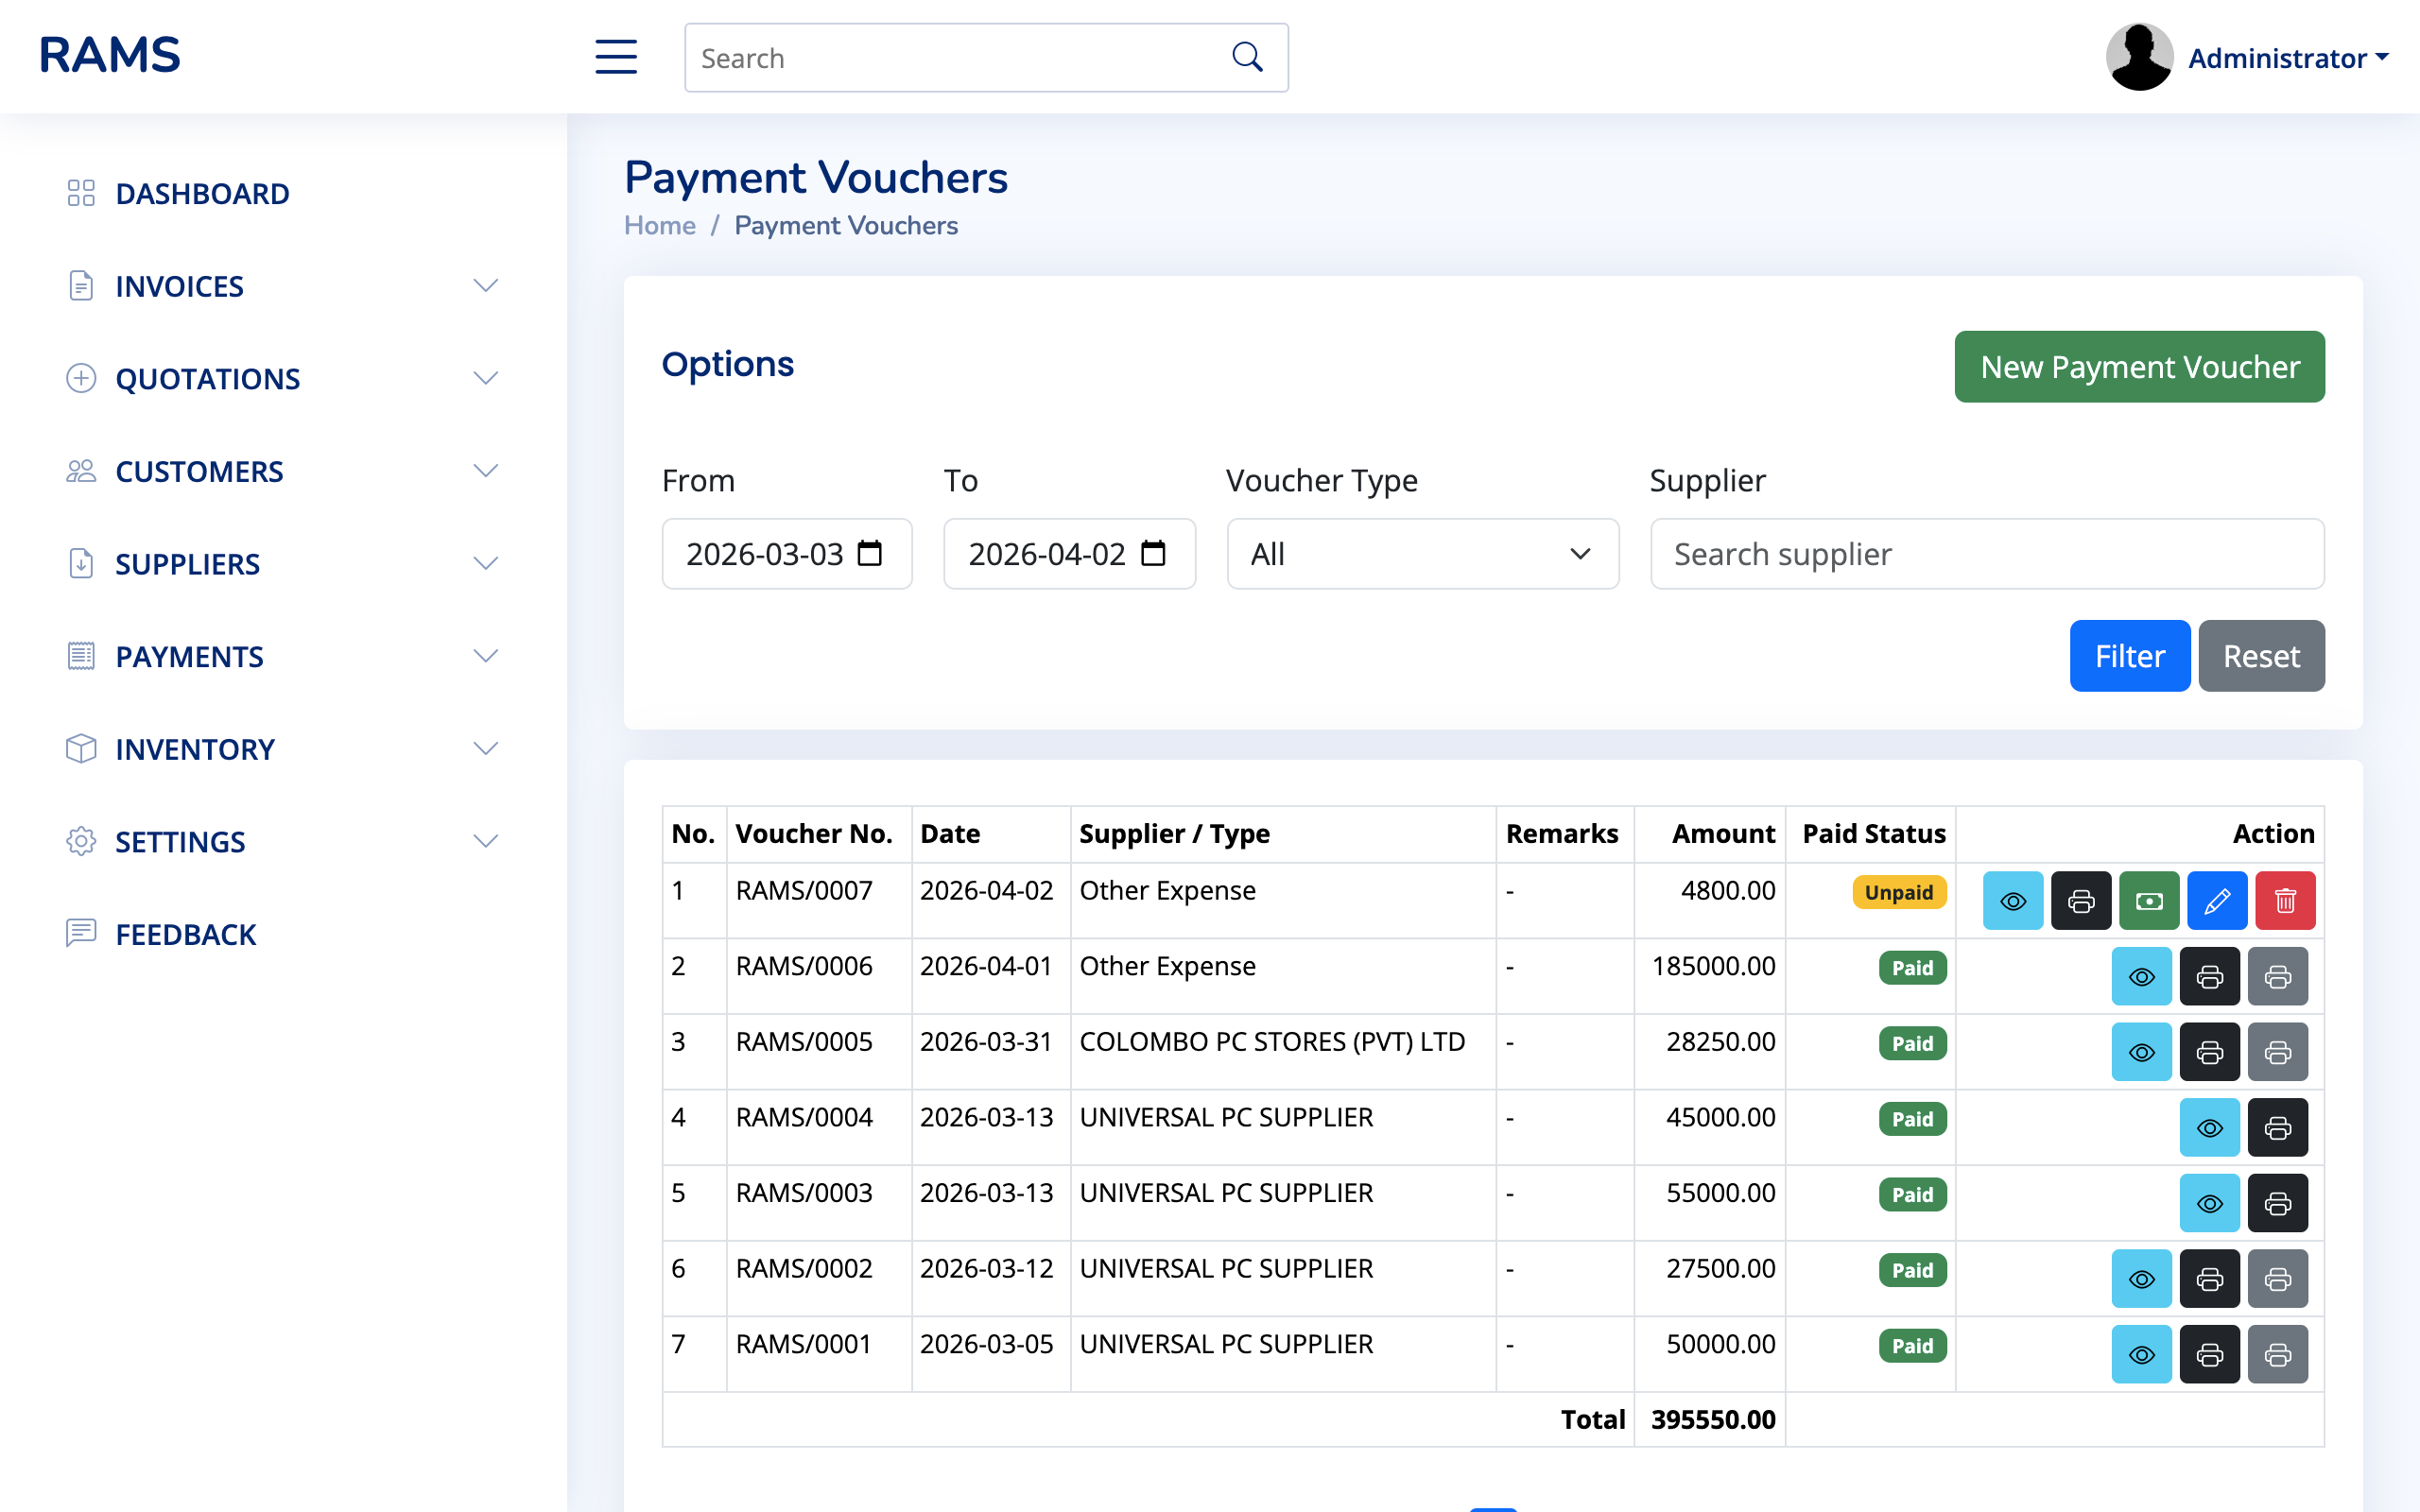The height and width of the screenshot is (1512, 2420).
Task: Open the Voucher Type dropdown
Action: [1421, 554]
